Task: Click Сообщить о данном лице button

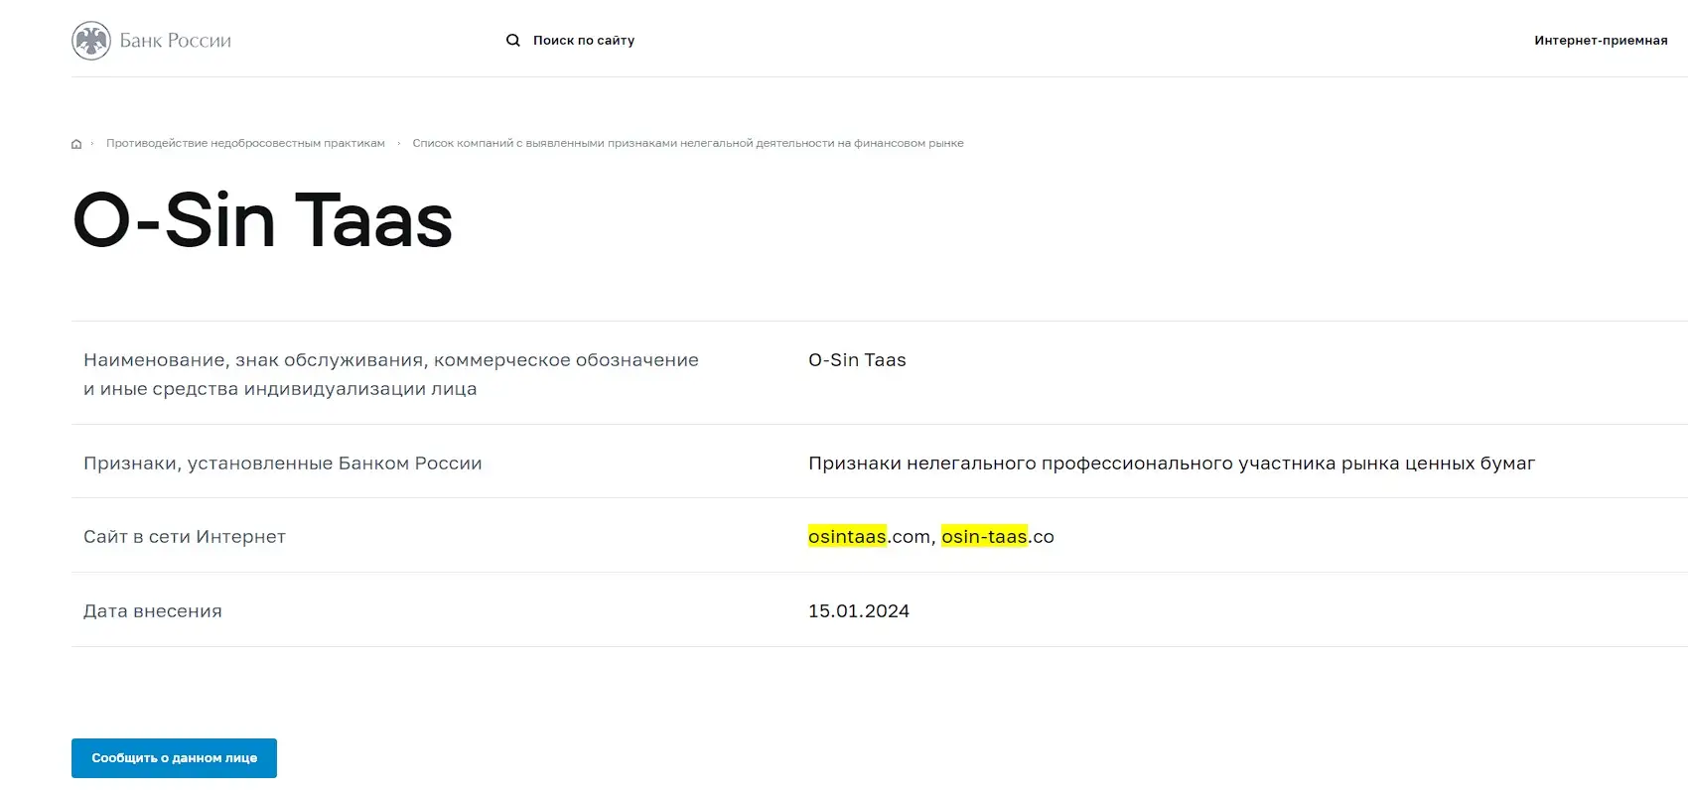Action: [174, 758]
